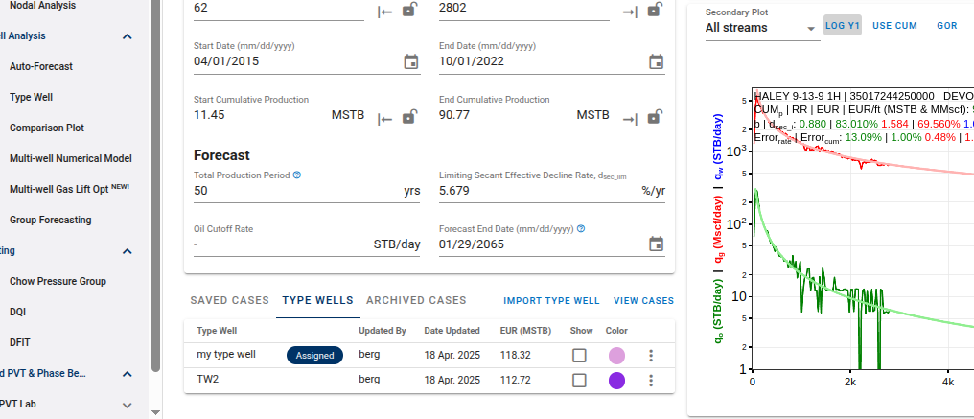Check the Show box for my type well
The height and width of the screenshot is (419, 974).
tap(579, 356)
